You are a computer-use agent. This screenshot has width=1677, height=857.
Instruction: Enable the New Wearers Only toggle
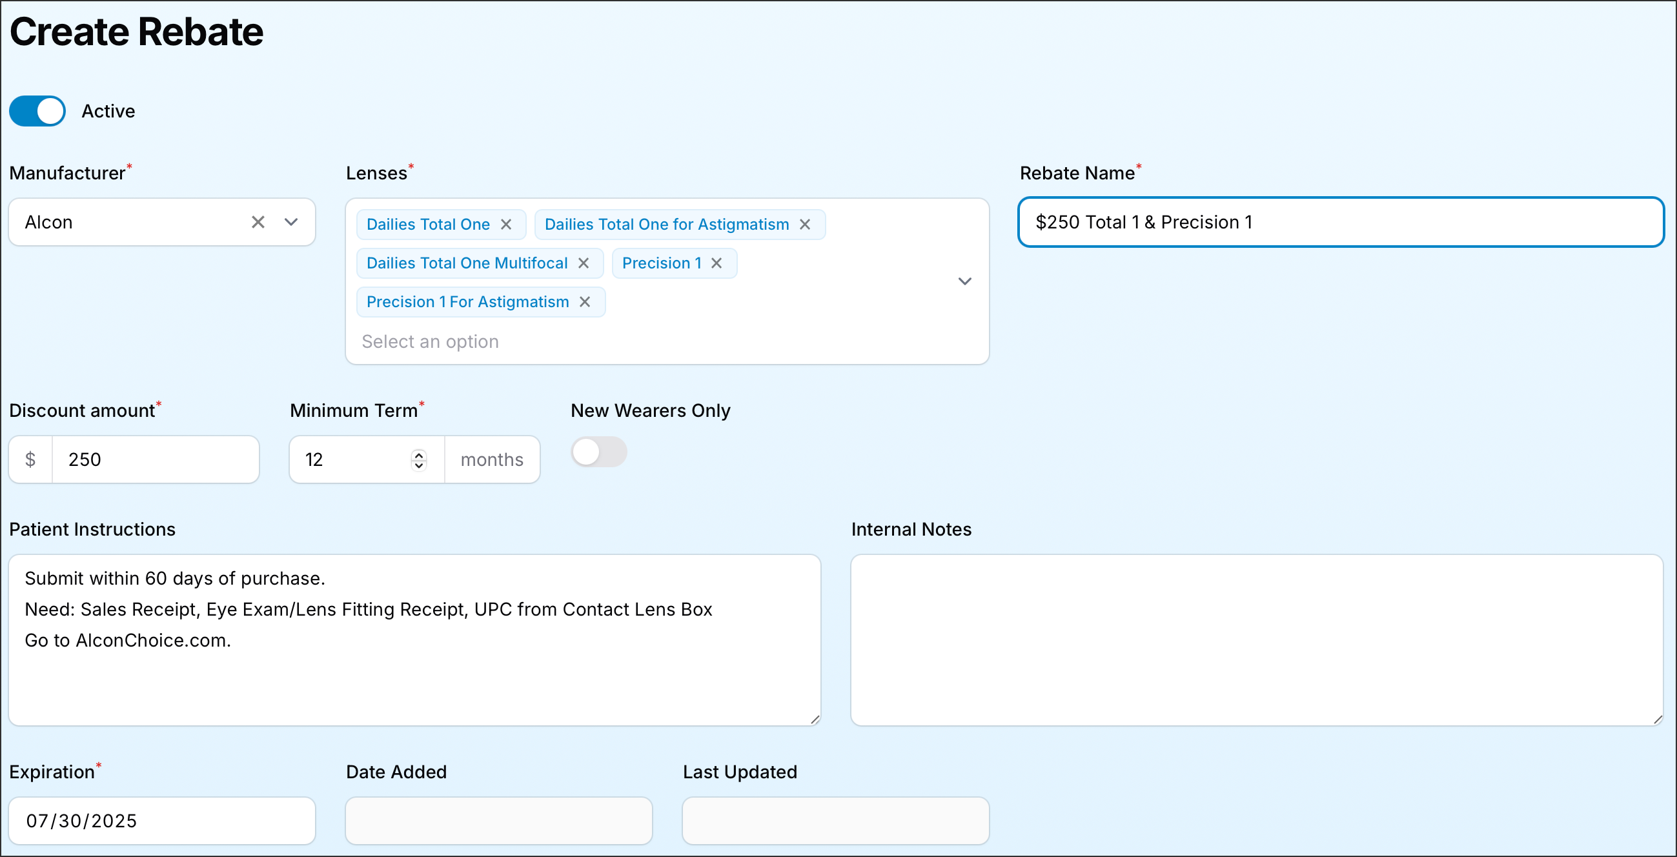598,452
